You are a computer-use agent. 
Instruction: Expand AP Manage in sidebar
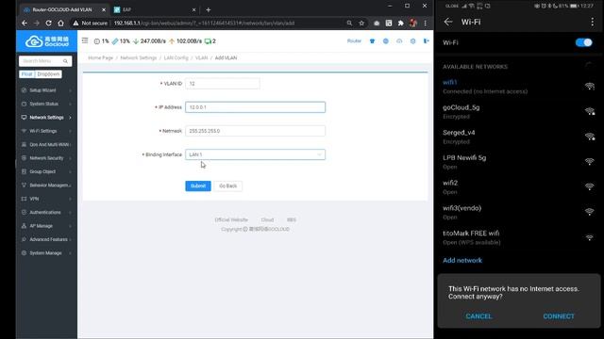point(46,226)
